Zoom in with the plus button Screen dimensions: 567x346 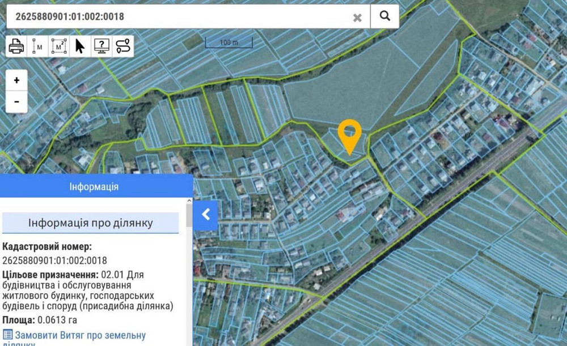pos(17,80)
